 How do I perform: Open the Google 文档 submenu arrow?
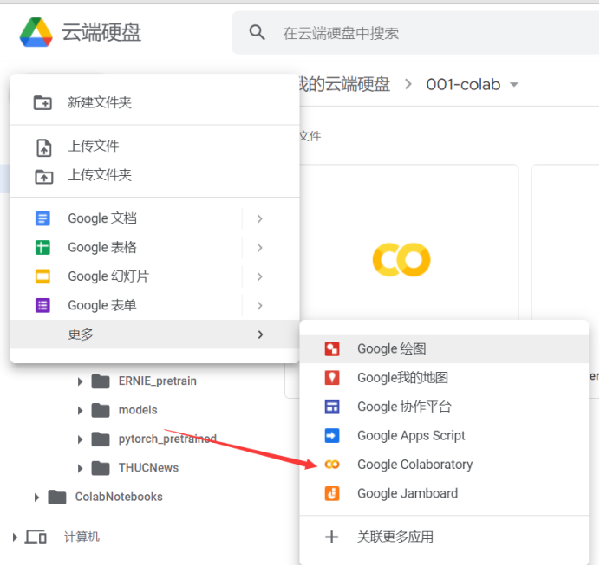[260, 218]
